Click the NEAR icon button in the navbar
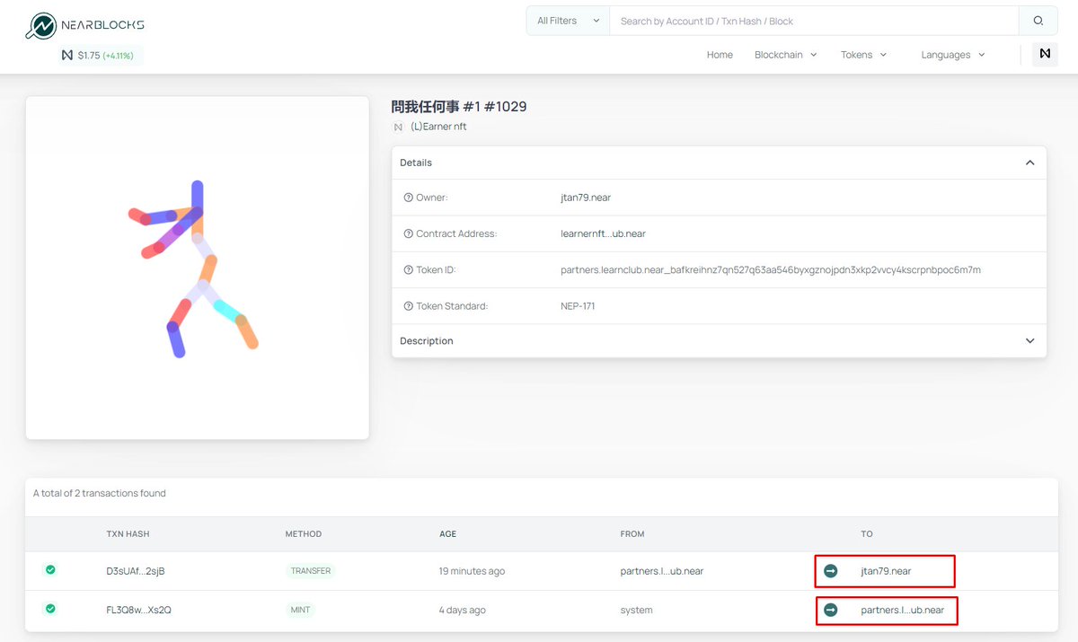The image size is (1078, 642). (1045, 55)
